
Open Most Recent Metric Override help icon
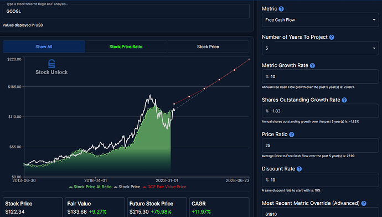click(x=364, y=203)
